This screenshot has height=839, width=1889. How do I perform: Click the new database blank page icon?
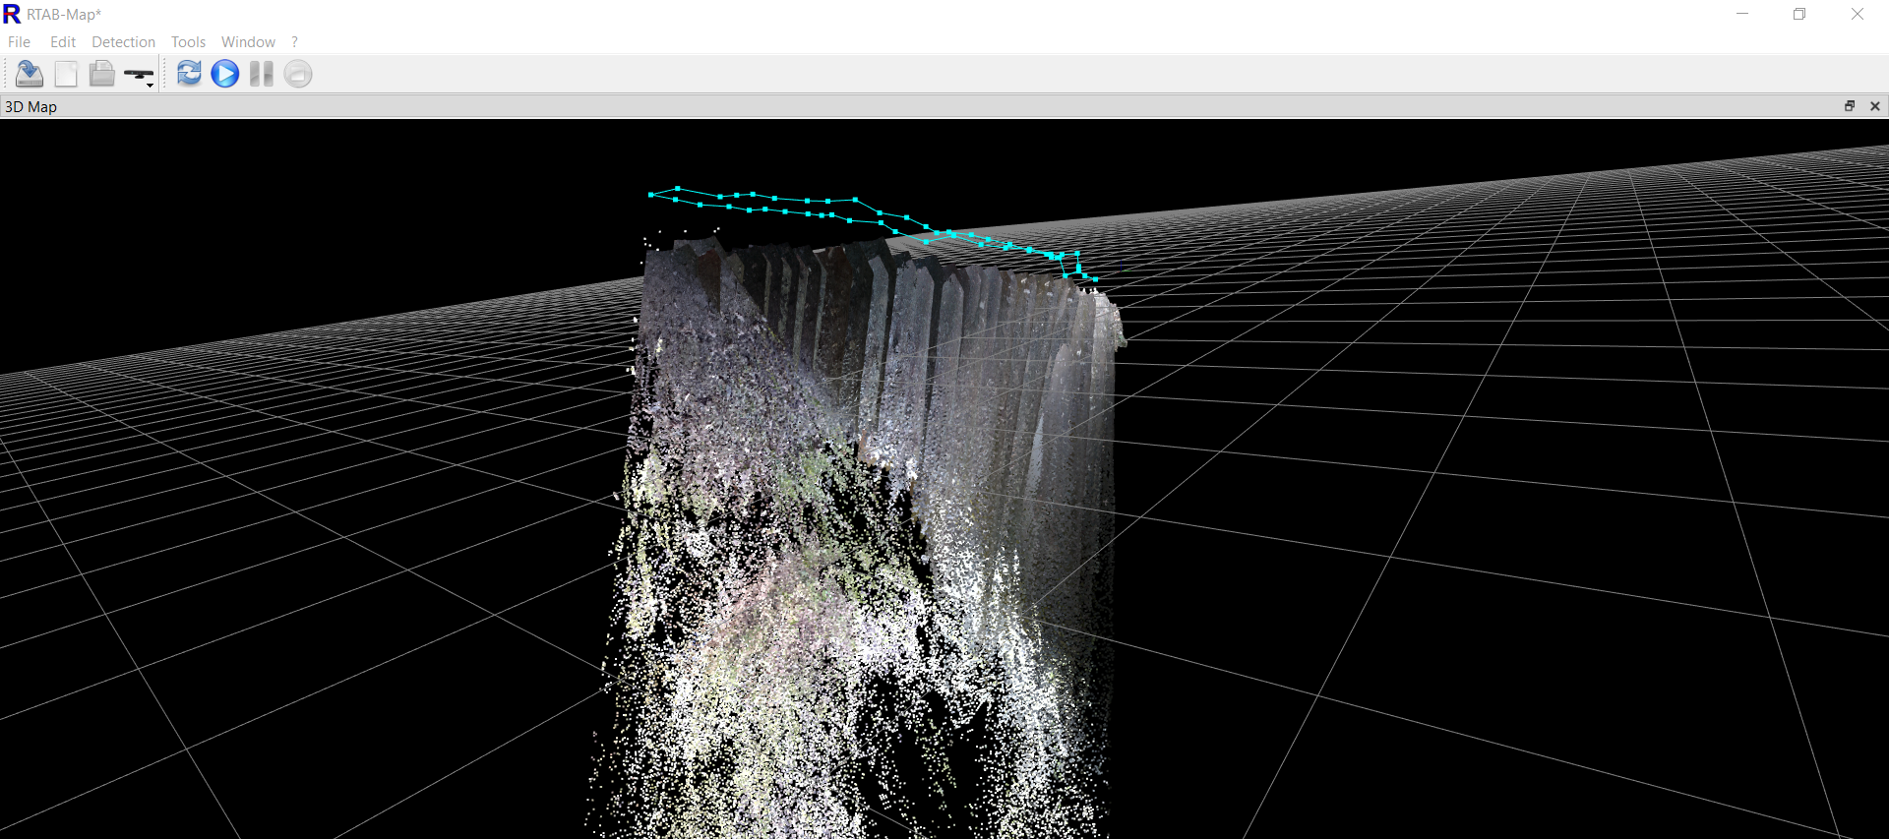66,74
